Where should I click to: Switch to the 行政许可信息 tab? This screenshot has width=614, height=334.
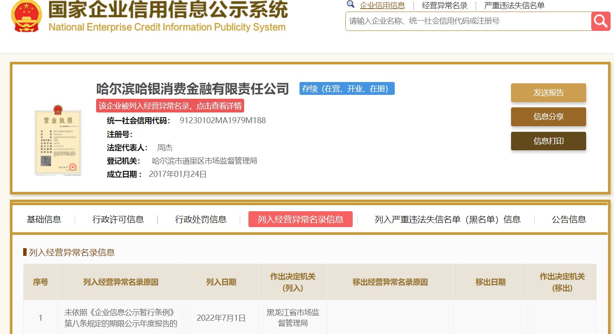coord(118,219)
